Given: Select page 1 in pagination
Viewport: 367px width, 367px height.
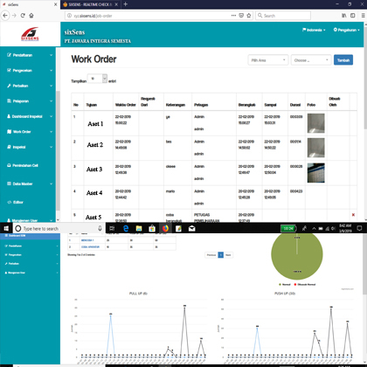Looking at the screenshot, I should (x=221, y=255).
